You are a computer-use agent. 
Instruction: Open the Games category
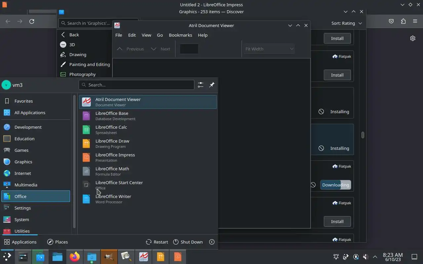36,150
